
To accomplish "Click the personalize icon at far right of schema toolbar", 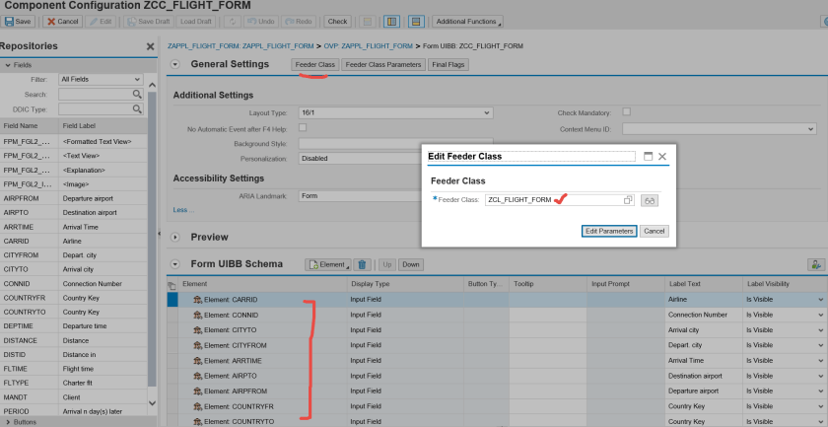I will click(x=815, y=264).
